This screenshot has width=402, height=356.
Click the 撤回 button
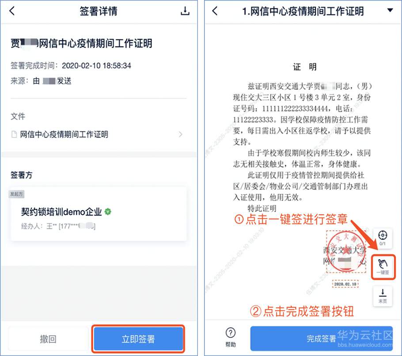click(x=48, y=339)
